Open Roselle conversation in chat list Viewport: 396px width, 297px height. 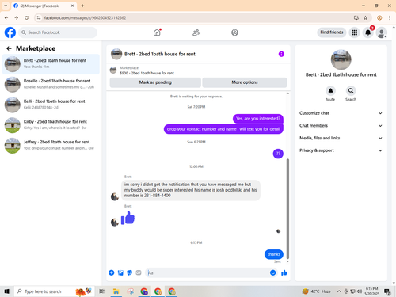coord(51,85)
